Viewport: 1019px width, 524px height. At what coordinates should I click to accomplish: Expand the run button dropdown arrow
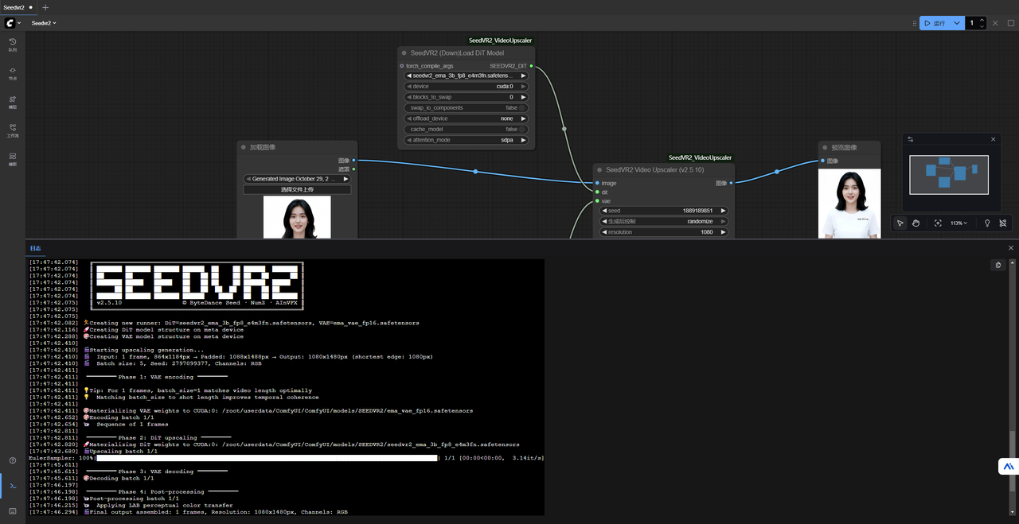pos(957,23)
